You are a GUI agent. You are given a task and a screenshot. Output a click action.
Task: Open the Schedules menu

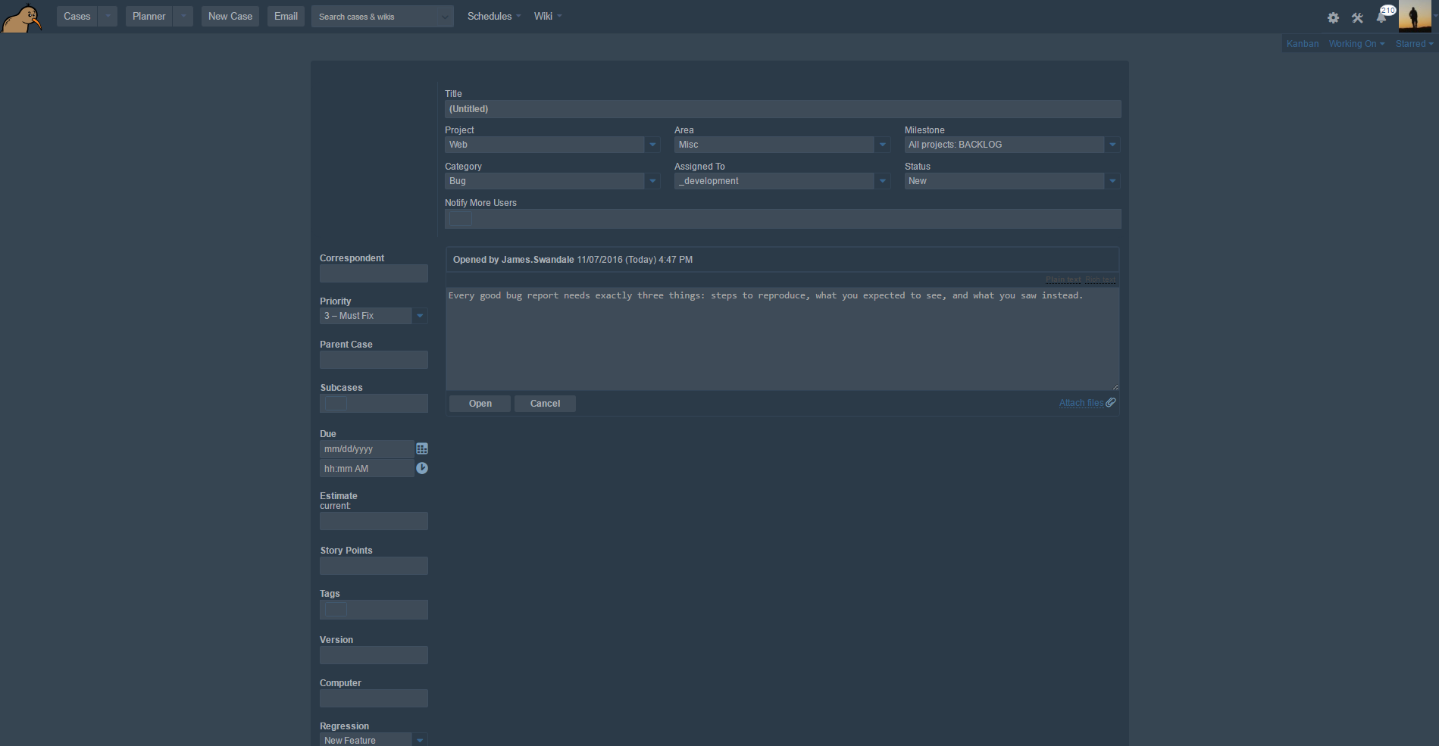pos(493,17)
